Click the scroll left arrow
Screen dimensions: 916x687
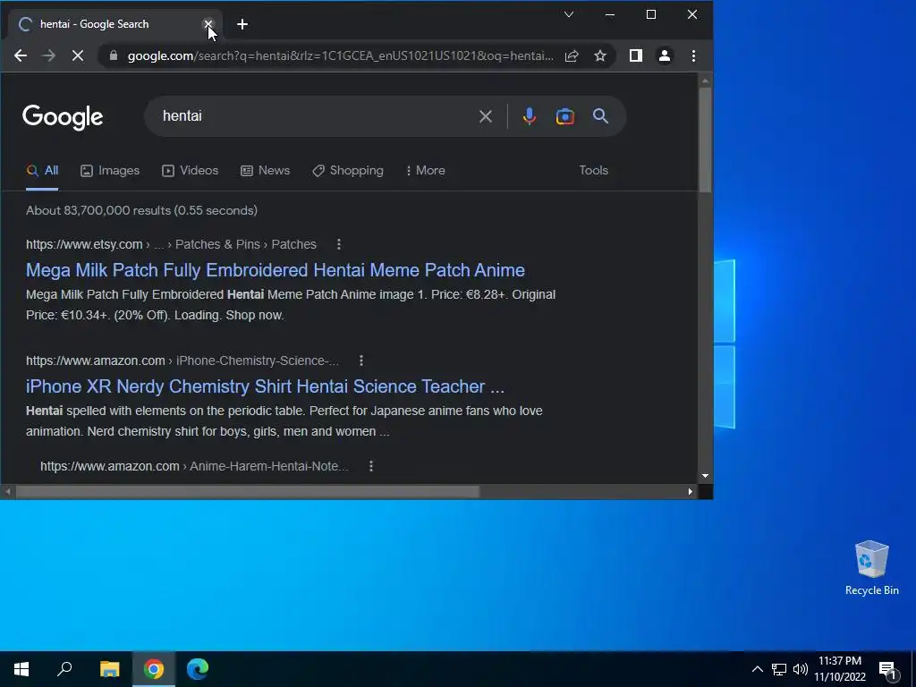[7, 492]
